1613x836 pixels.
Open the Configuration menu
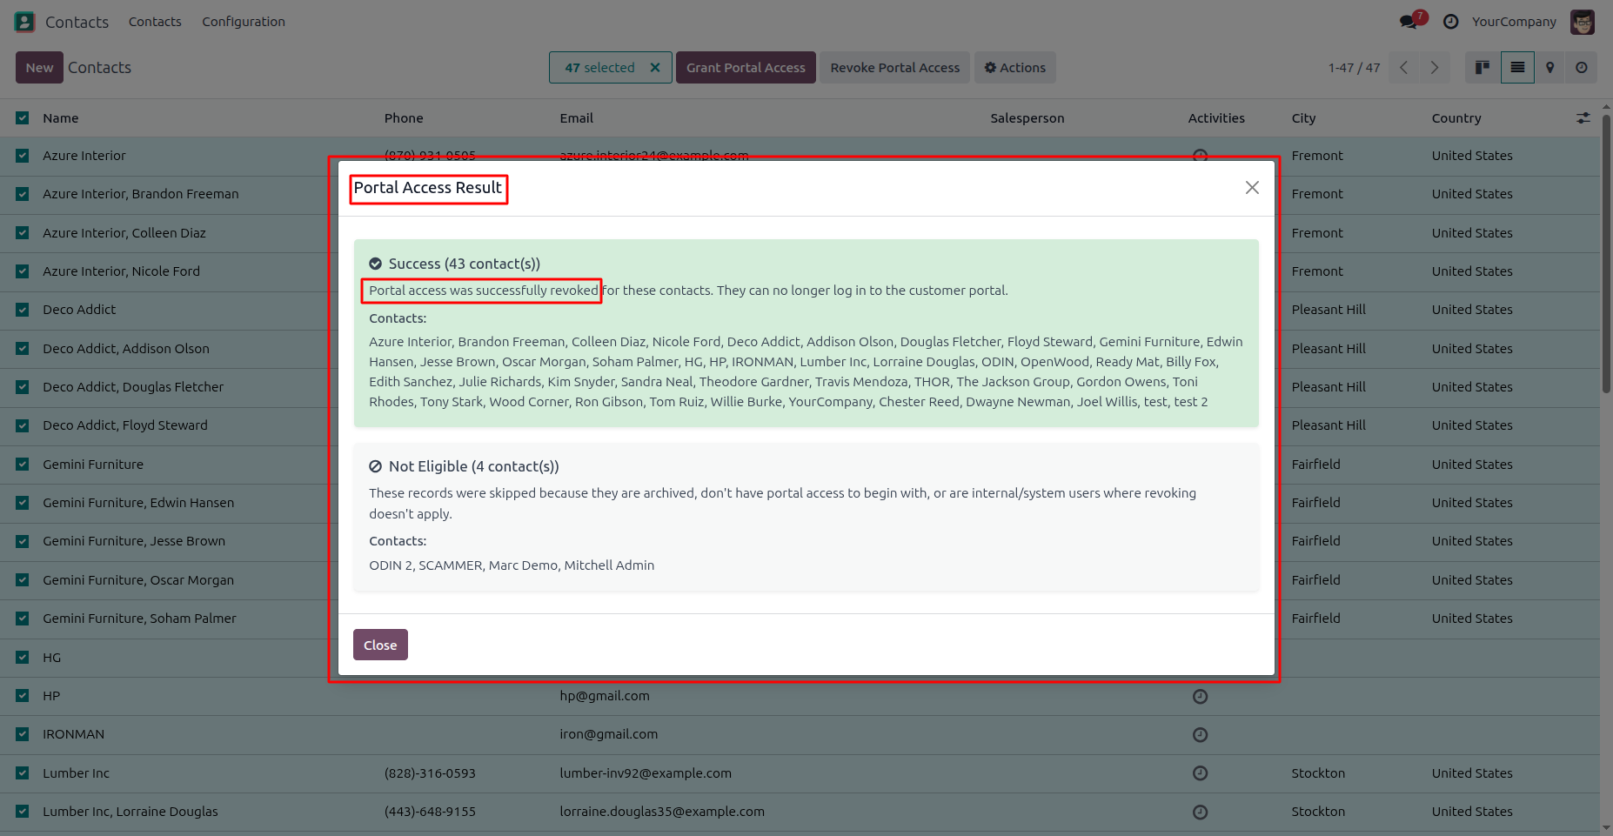[x=244, y=22]
